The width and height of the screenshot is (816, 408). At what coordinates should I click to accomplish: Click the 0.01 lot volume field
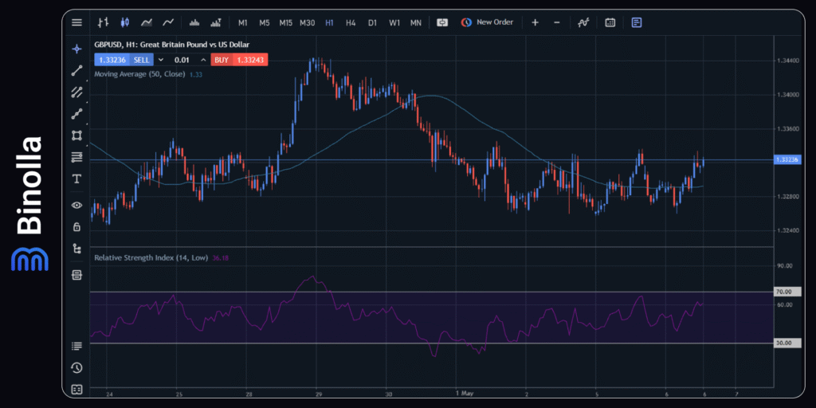pyautogui.click(x=182, y=60)
